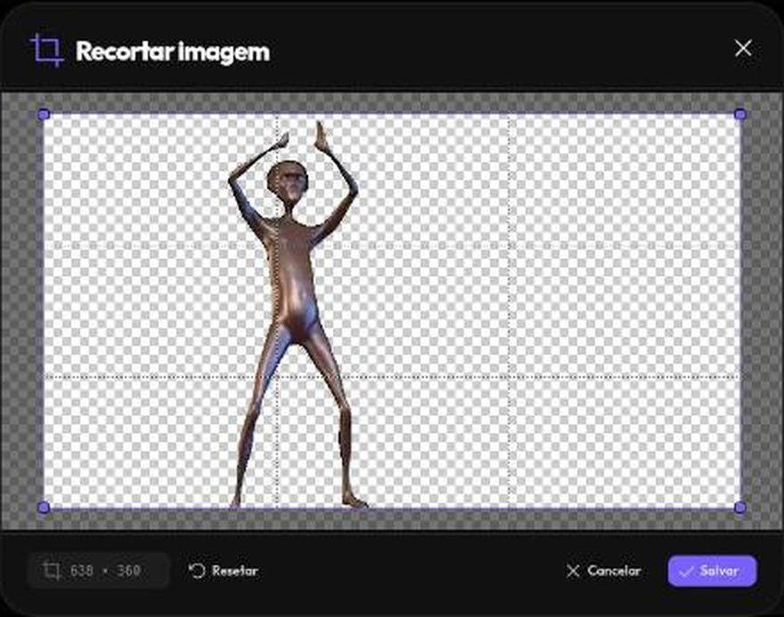Click the crop dimensions field showing 638
The width and height of the screenshot is (784, 617).
tap(99, 571)
